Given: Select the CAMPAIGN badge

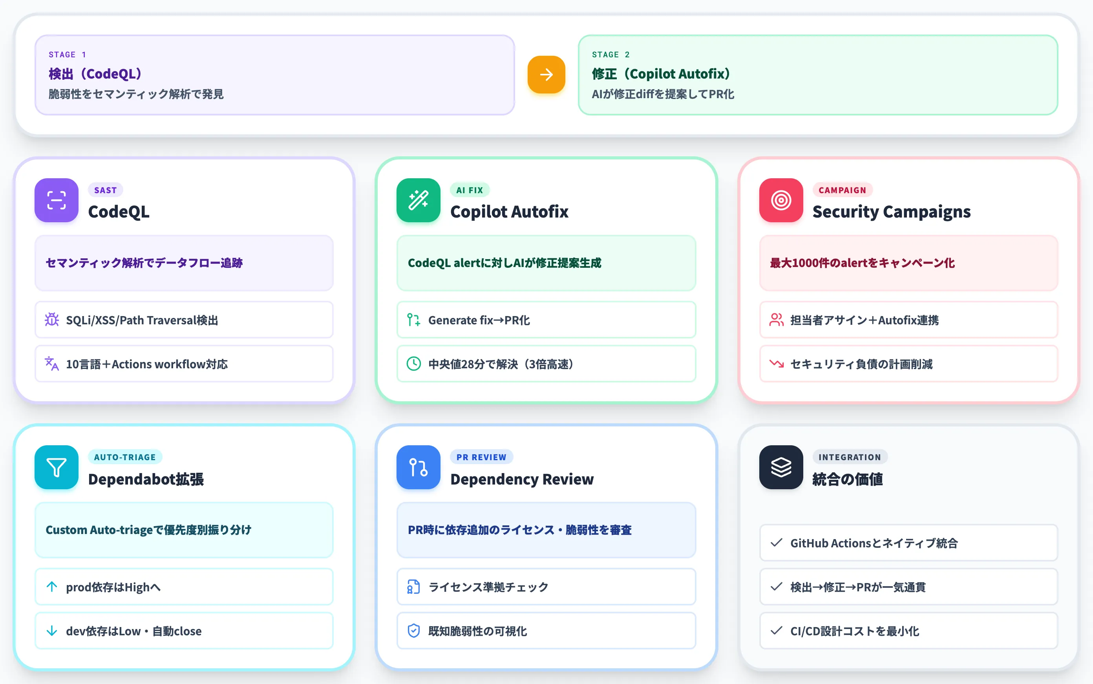Looking at the screenshot, I should [x=842, y=190].
